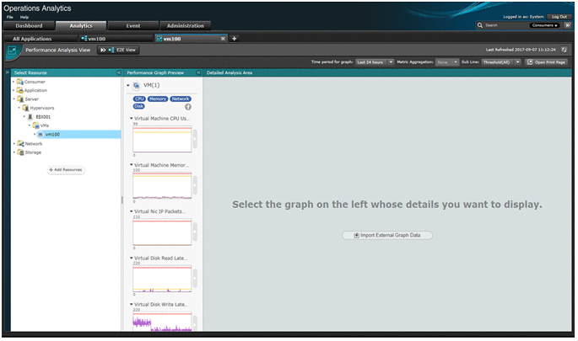Click the side arrow handle beside Disk Read graph
The width and height of the screenshot is (578, 341).
click(x=195, y=279)
